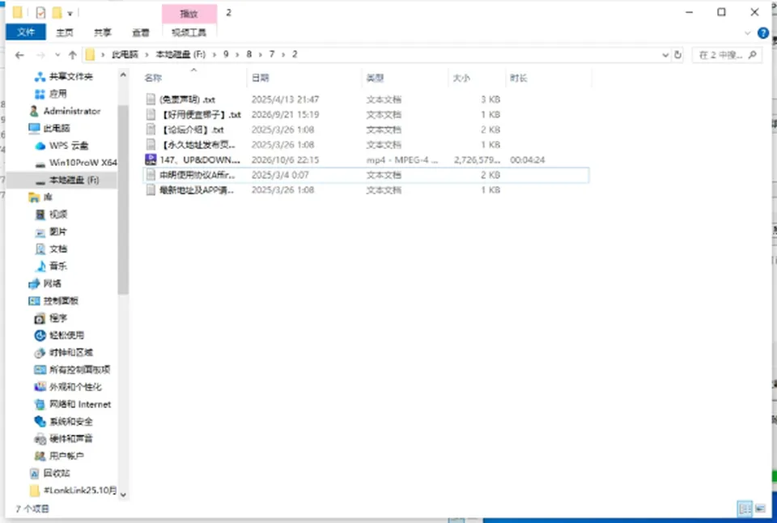
Task: Click the 此电脑 computer icon in navigation pane
Action: (34, 129)
